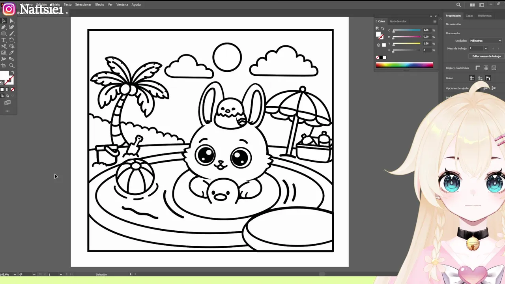
Task: Click the Yellow Y value field
Action: click(x=426, y=43)
